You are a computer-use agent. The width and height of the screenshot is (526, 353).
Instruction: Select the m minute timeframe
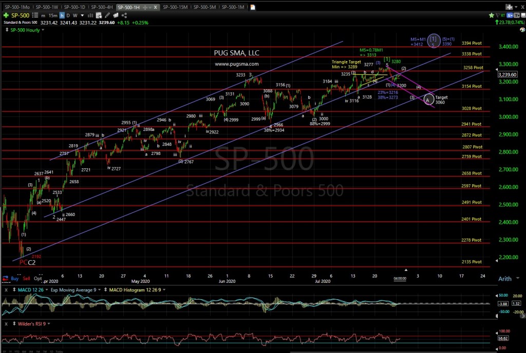pyautogui.click(x=43, y=15)
